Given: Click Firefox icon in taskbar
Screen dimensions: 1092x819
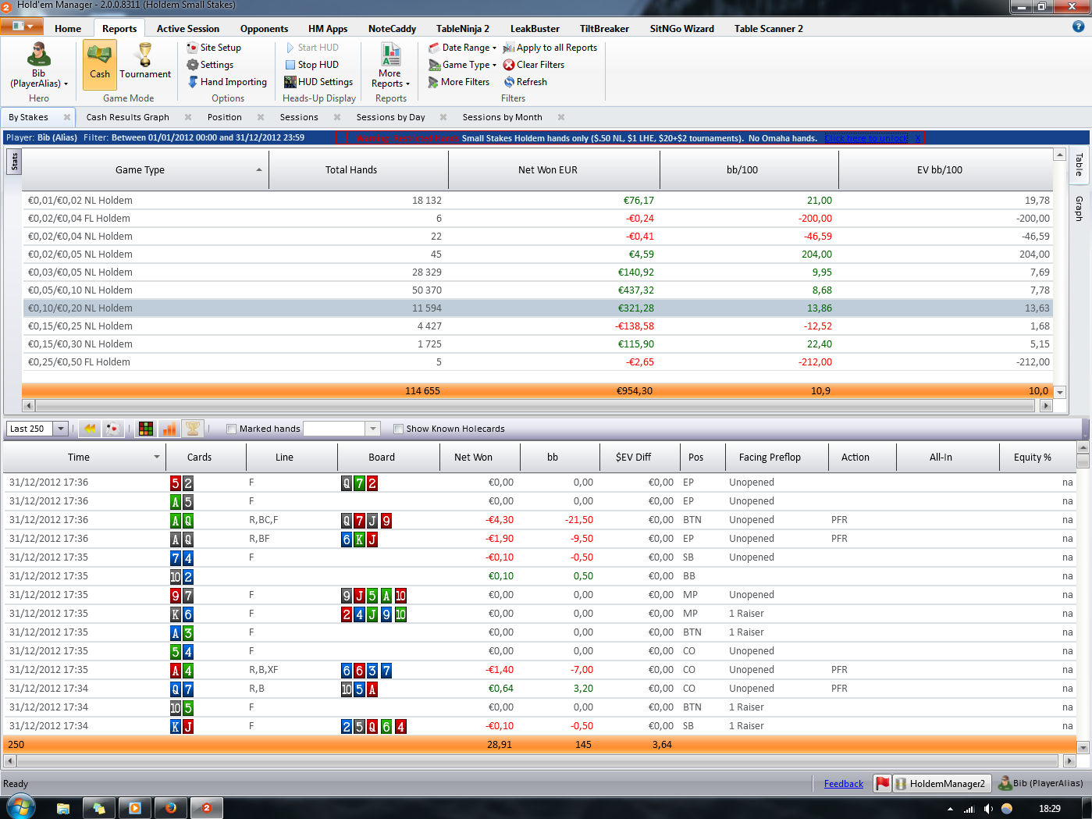Looking at the screenshot, I should pyautogui.click(x=170, y=808).
